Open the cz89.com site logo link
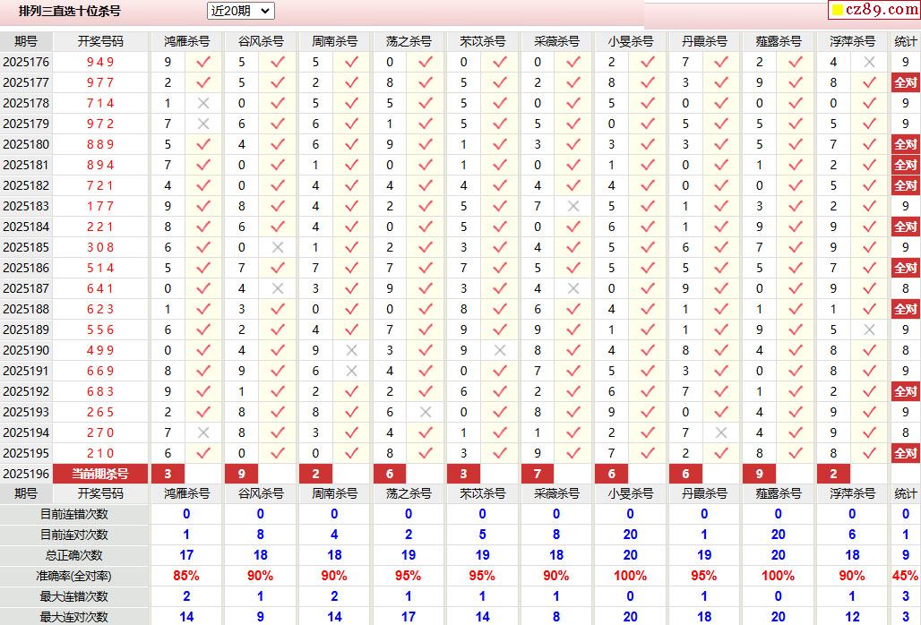Viewport: 921px width, 625px height. tap(874, 9)
